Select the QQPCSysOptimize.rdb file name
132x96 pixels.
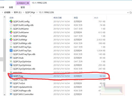click(24, 69)
